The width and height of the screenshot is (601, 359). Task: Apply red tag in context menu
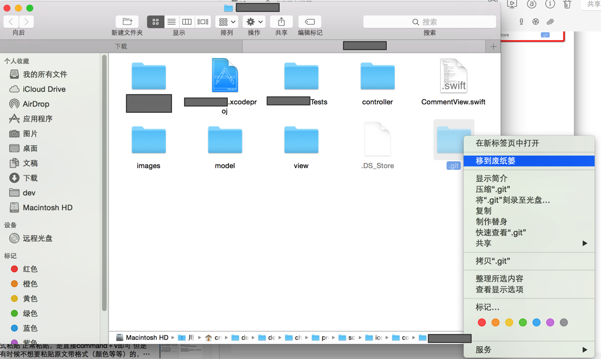tap(482, 323)
